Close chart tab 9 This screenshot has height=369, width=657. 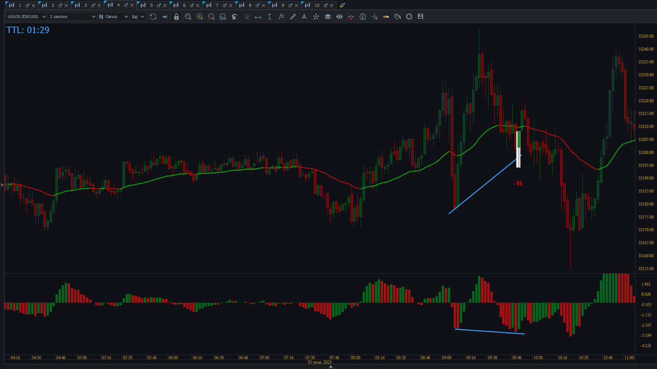296,5
